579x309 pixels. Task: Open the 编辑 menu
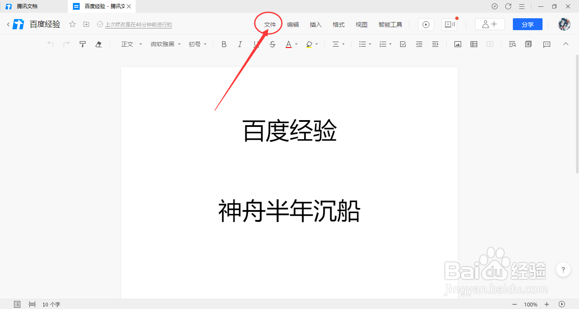pyautogui.click(x=293, y=25)
